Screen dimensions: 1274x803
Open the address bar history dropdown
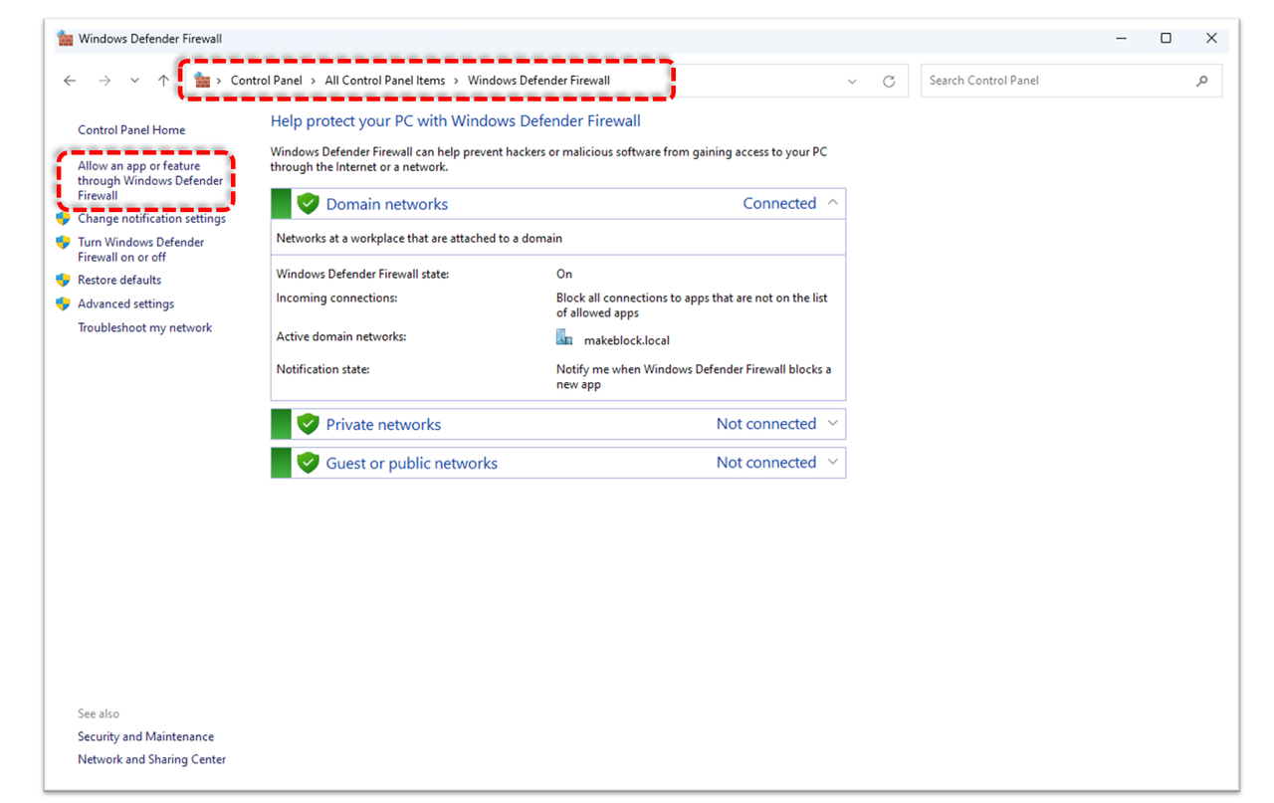(x=852, y=82)
